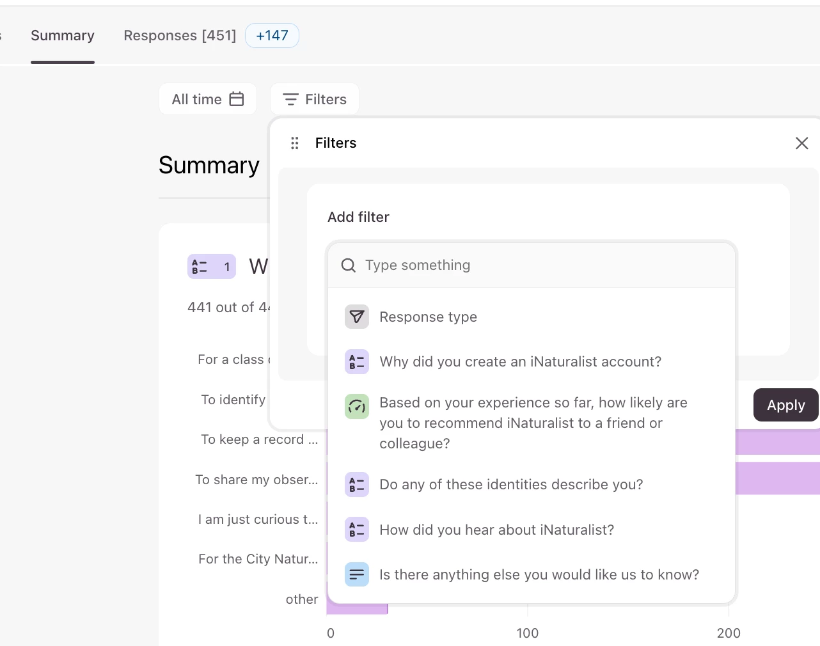Open the Responses [451] tab
The height and width of the screenshot is (646, 820).
coord(180,36)
